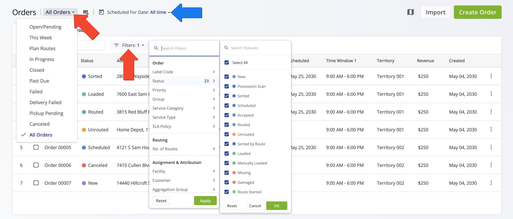Screen dimensions: 513x219
Task: Expand the Priority filter submenu
Action: [184, 90]
